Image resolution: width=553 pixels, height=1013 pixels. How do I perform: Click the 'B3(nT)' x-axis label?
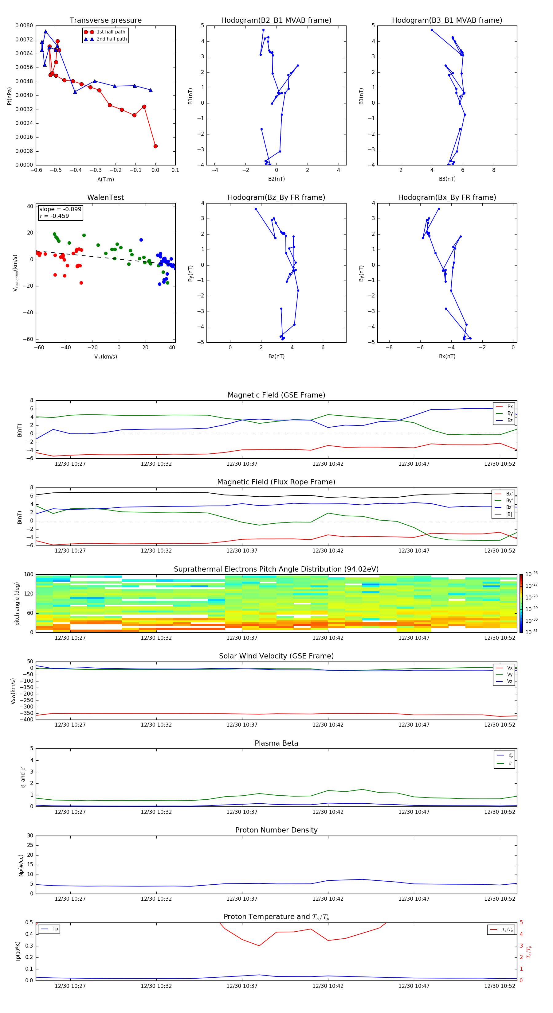[x=447, y=179]
